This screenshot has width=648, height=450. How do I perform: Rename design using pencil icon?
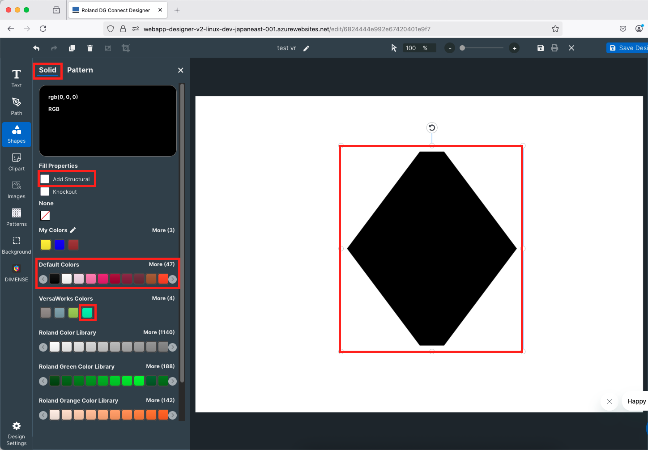306,48
